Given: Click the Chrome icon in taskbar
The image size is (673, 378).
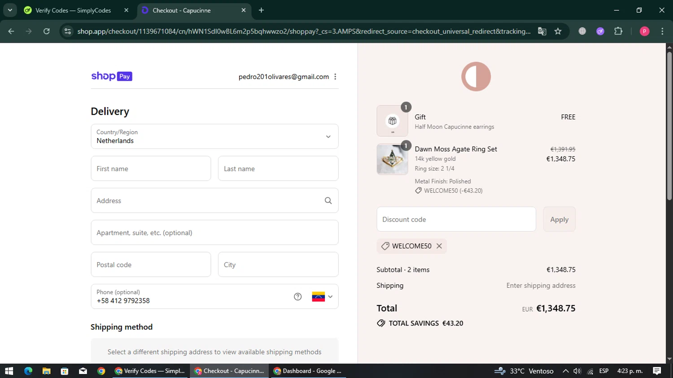Looking at the screenshot, I should 101,371.
